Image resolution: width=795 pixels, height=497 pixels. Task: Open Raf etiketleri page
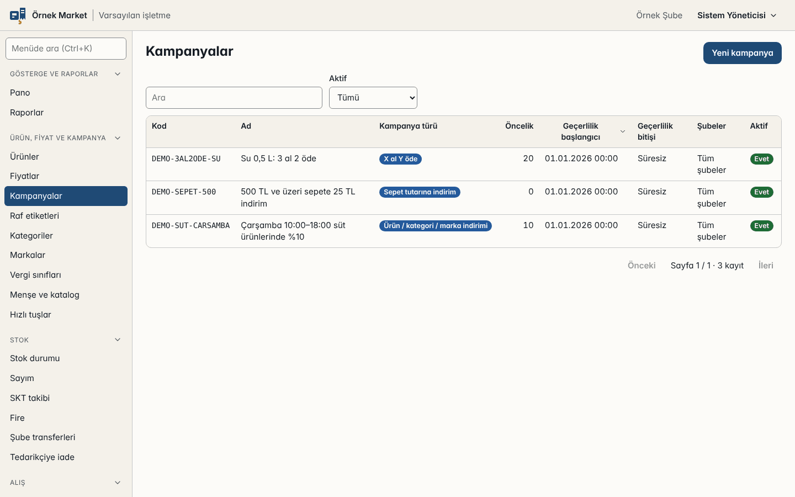tap(66, 216)
